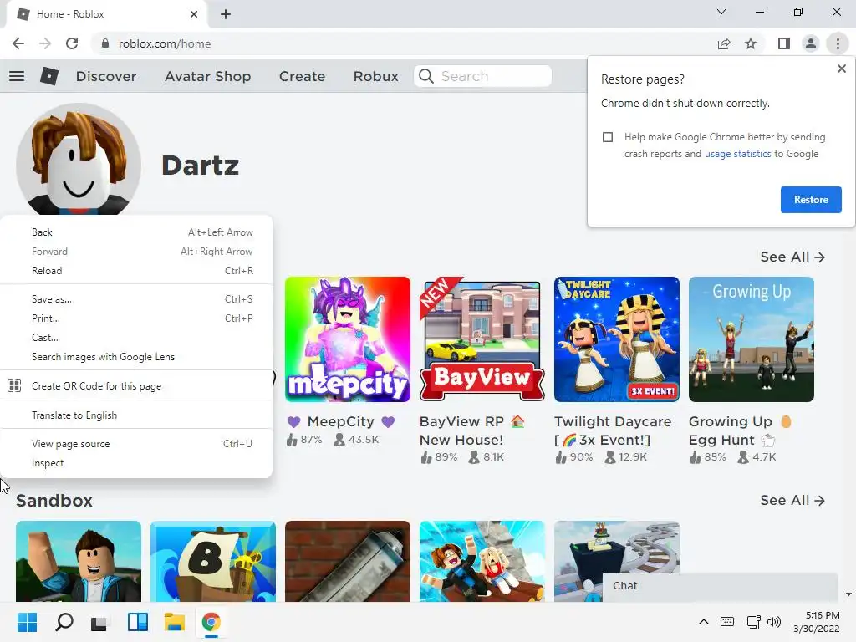Screen dimensions: 856x642
Task: Open the BayView RP game thumbnail
Action: (x=482, y=339)
